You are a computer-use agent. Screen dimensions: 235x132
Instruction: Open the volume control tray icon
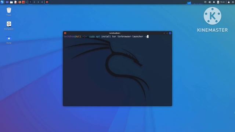[x=210, y=2]
